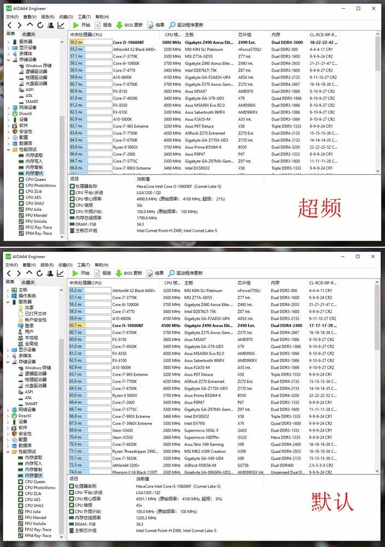Switch to 菜单 tab in bottom window
This screenshot has height=547, width=385.
tap(10, 282)
